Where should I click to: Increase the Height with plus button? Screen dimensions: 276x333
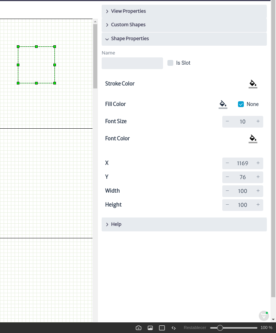258,205
